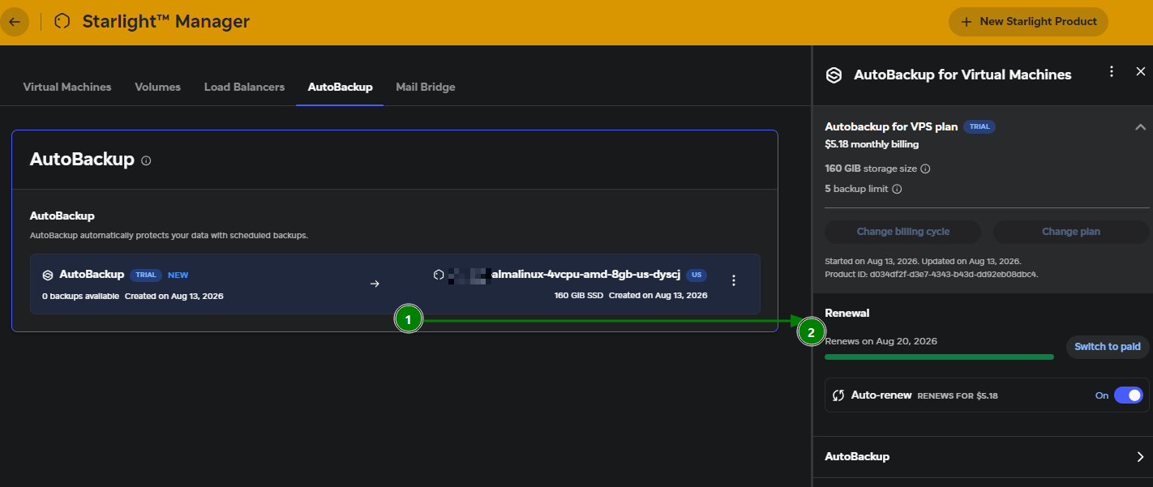
Task: Open the Virtual Machines tab
Action: tap(67, 87)
